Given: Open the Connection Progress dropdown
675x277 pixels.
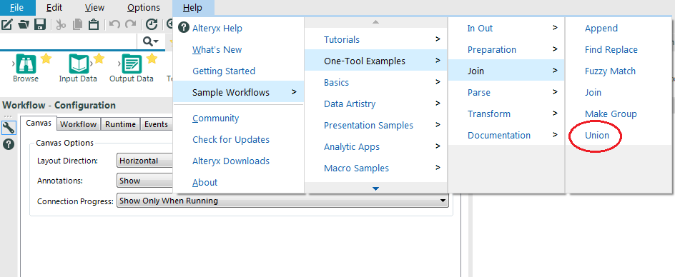Looking at the screenshot, I should point(282,201).
